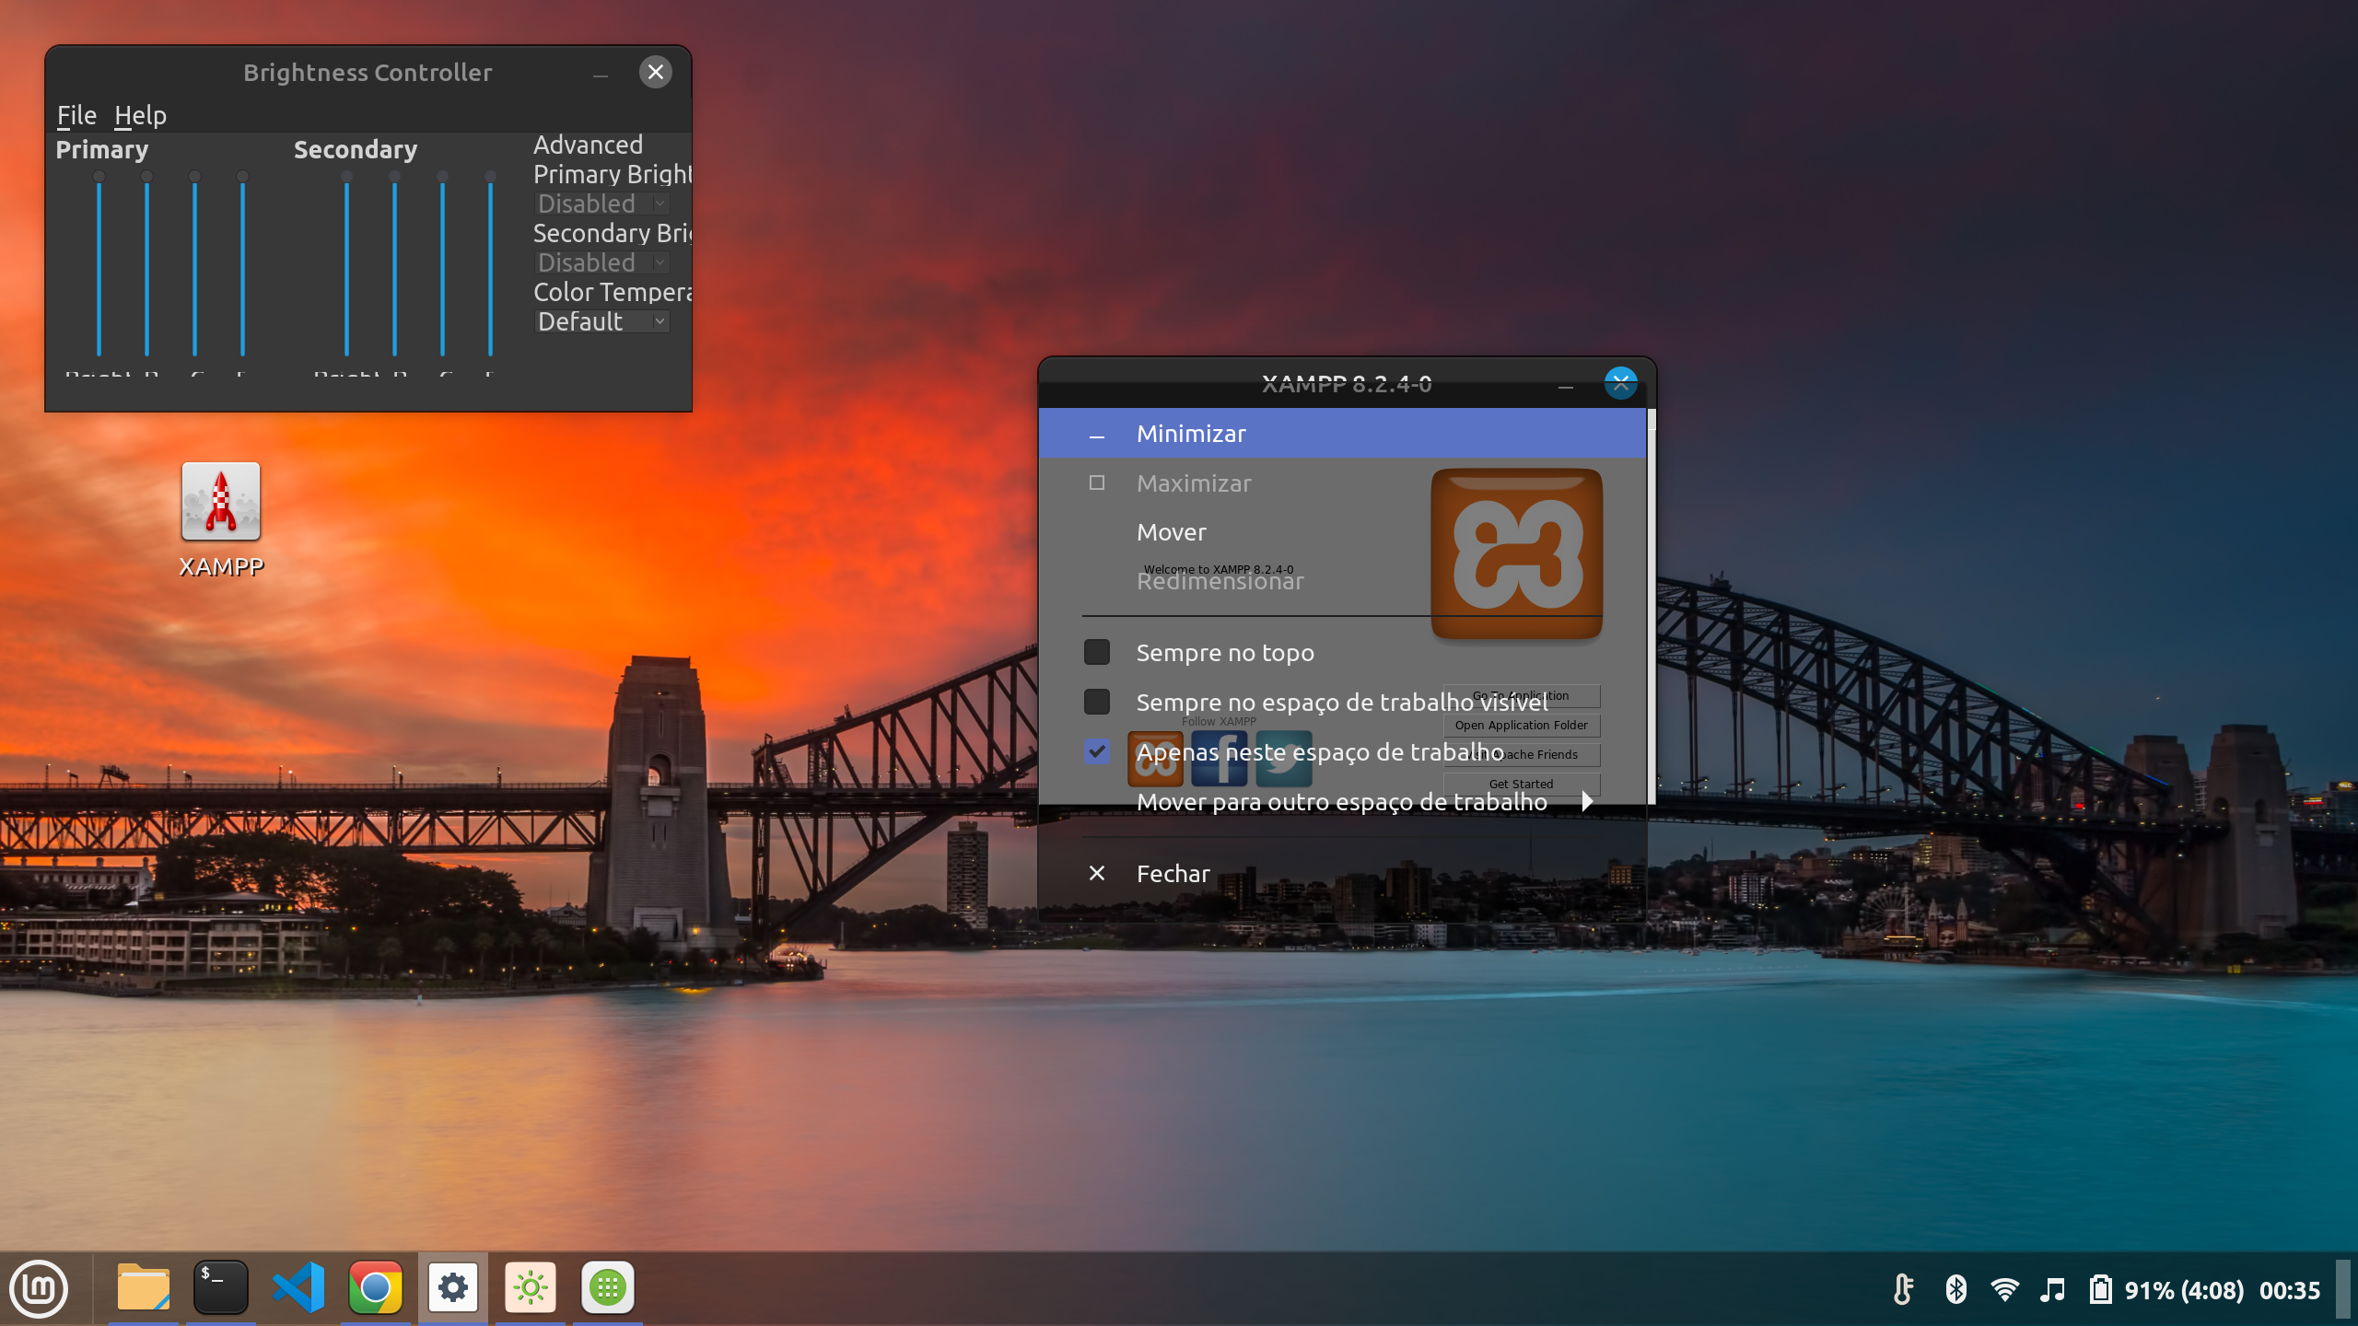This screenshot has width=2358, height=1326.
Task: Adjust the first Secondary slider
Action: [346, 265]
